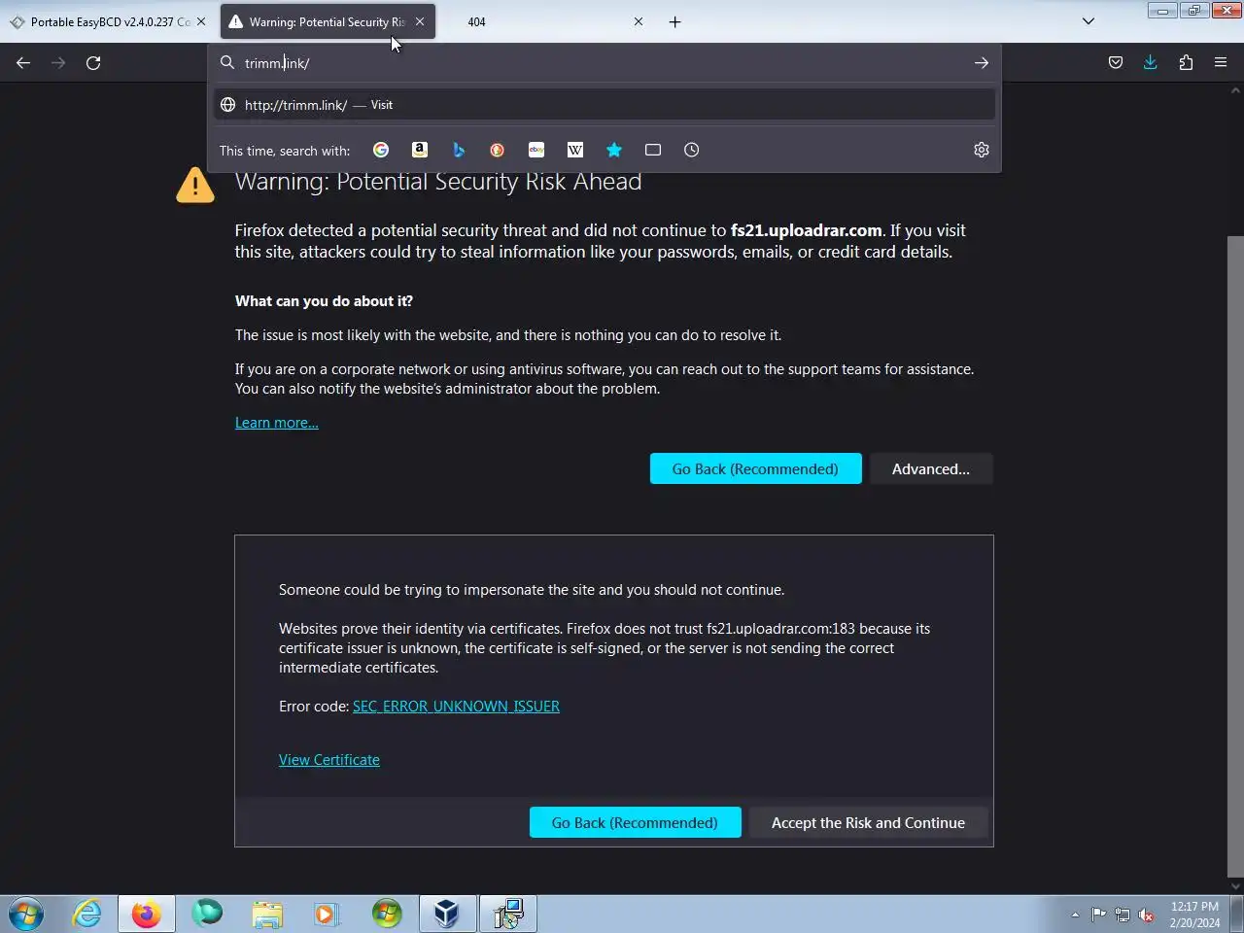Switch to Portable EasyBCD tab
Screen dimensions: 1244x933
[107, 21]
